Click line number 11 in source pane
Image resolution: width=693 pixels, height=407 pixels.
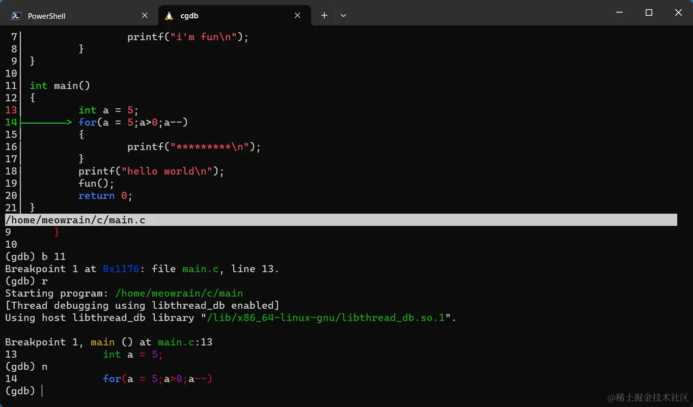(x=11, y=85)
